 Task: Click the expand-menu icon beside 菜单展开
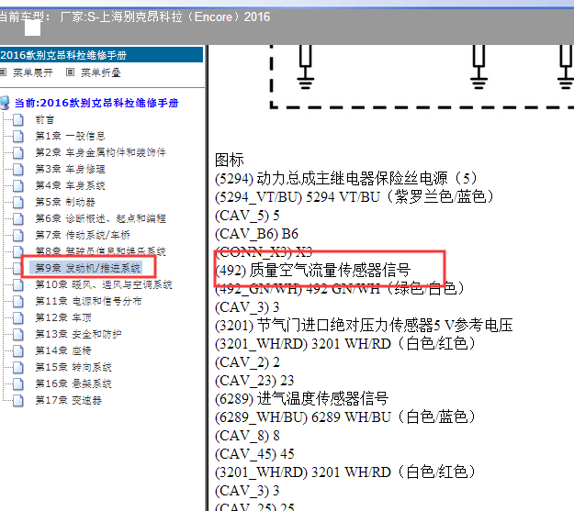4,72
